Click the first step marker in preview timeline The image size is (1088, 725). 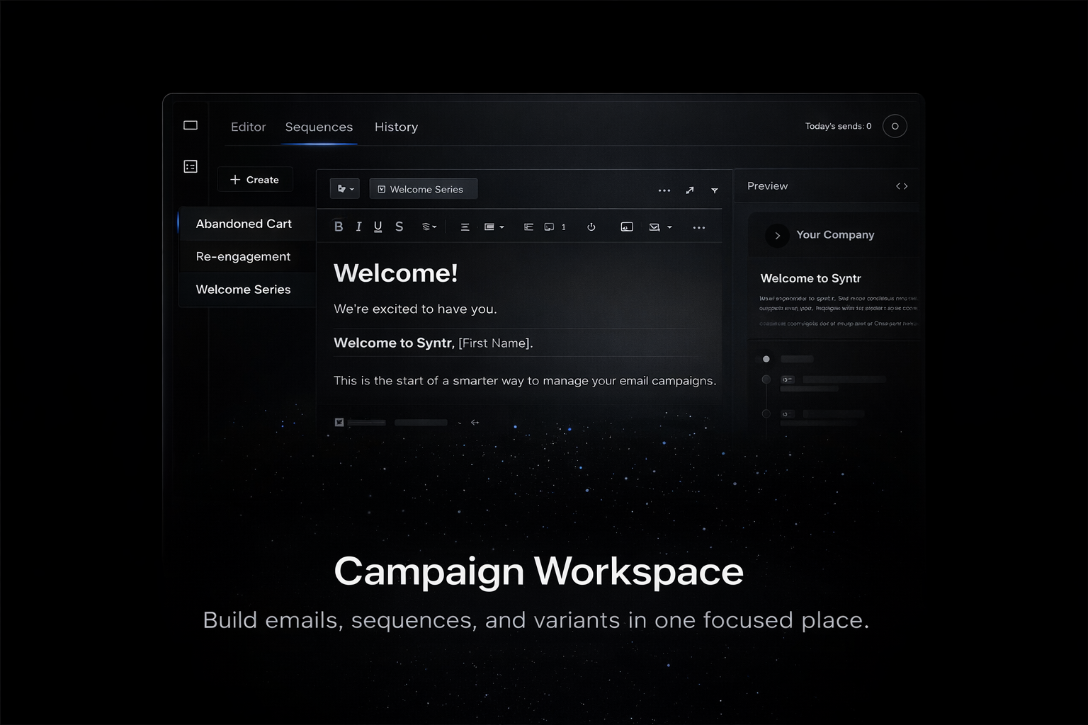coord(766,359)
